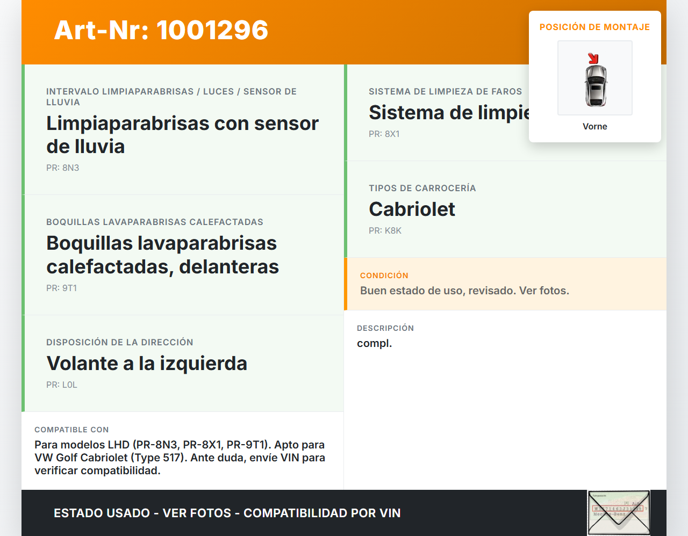
Task: Click the PR: K8K code
Action: (385, 230)
